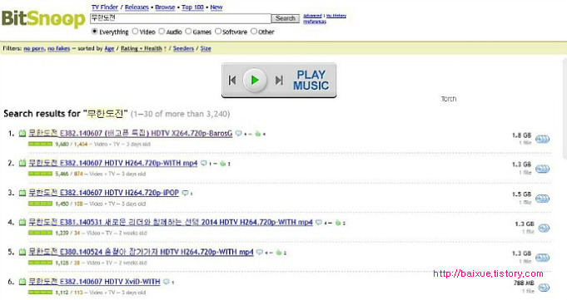The image size is (567, 300).
Task: Click comment bubble icon on result 3
Action: point(185,193)
